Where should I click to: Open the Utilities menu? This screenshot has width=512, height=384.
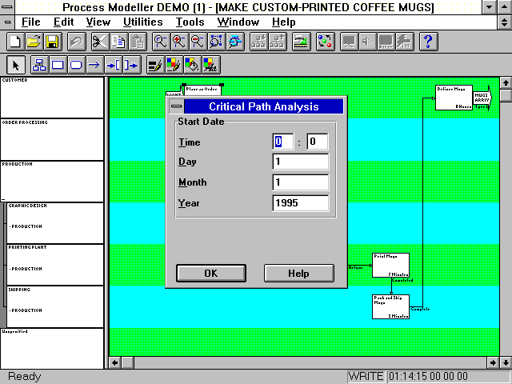coord(142,22)
